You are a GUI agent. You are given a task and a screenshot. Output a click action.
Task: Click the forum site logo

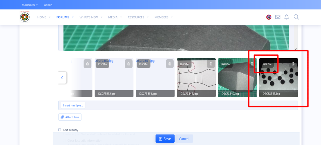pos(25,17)
